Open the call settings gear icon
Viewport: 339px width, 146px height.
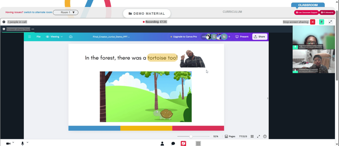(4, 22)
